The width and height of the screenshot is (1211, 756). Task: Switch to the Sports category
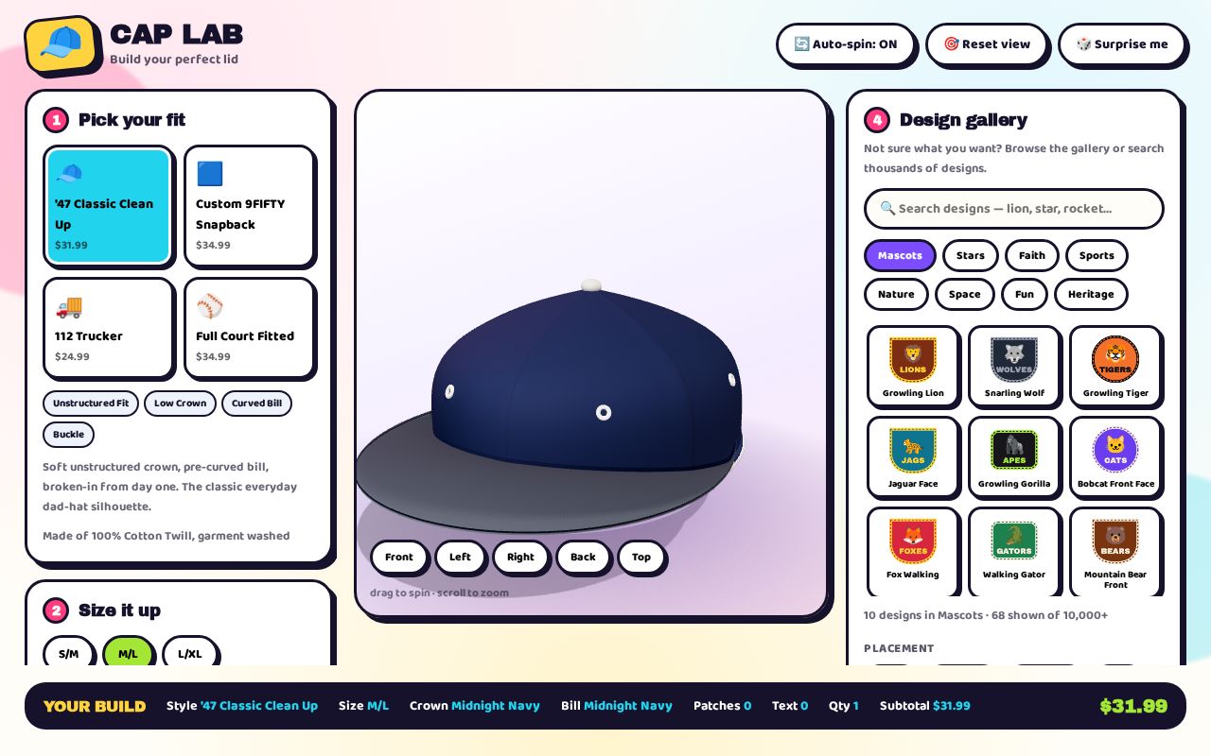point(1097,255)
